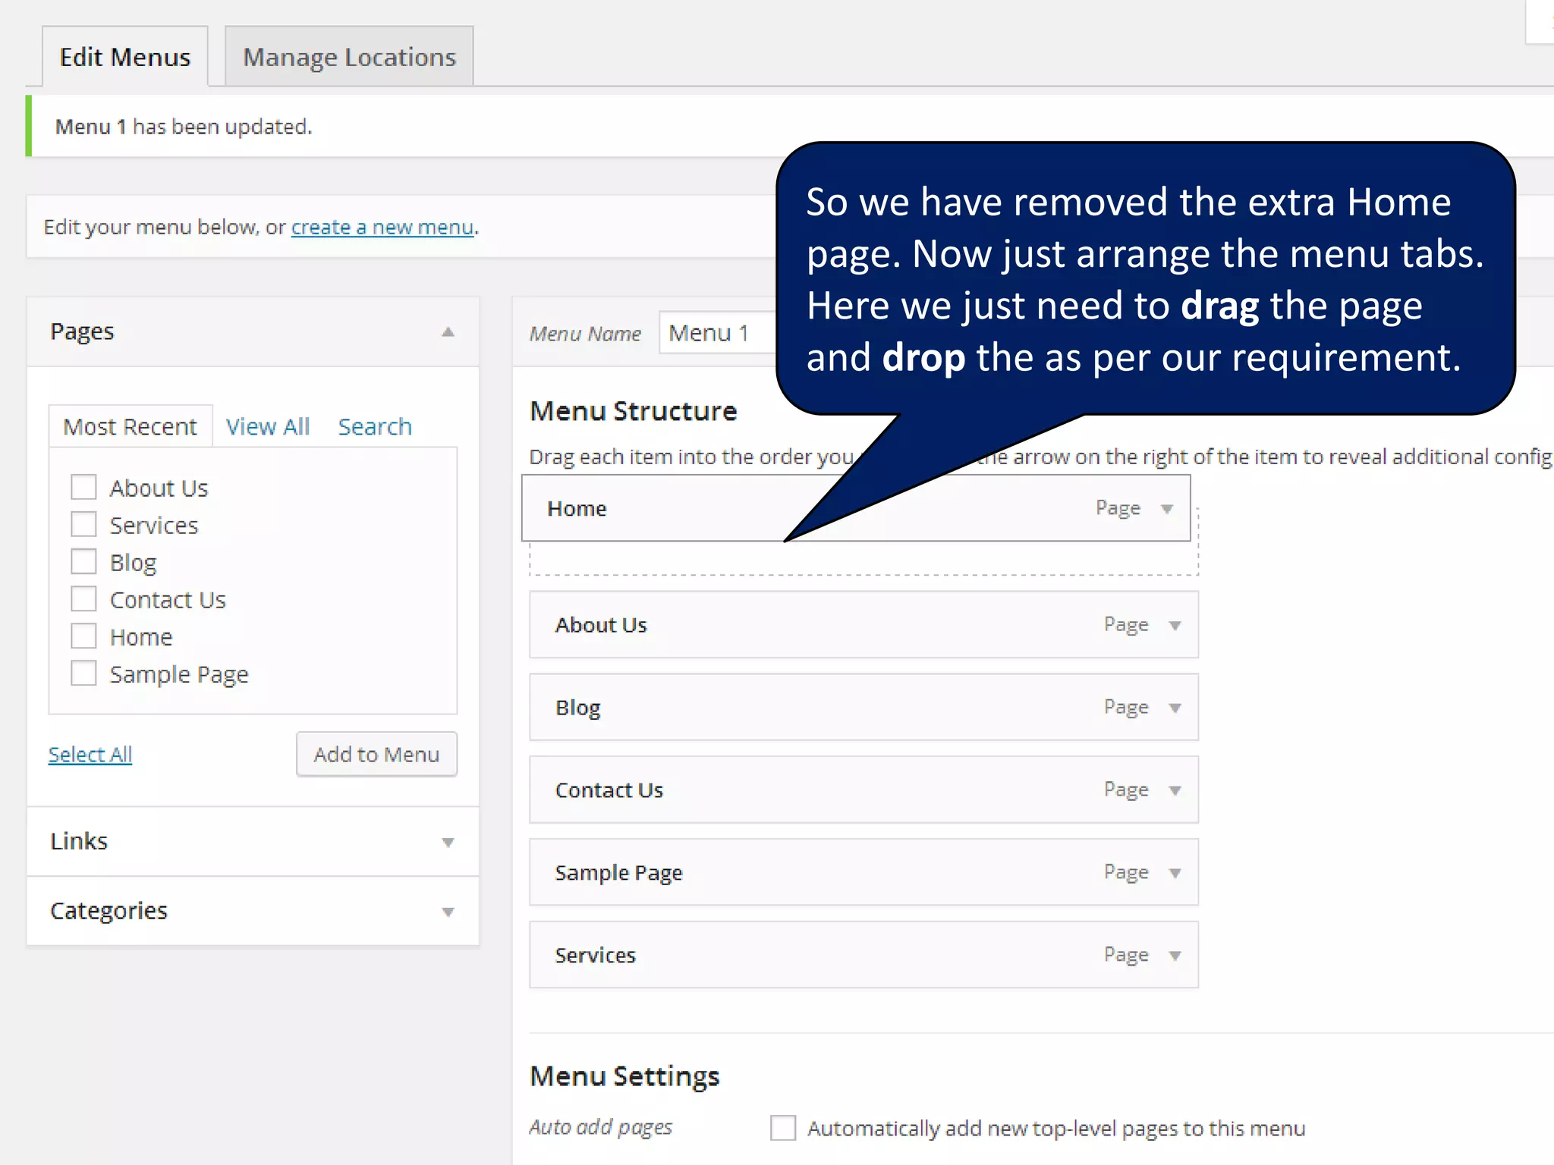Enable automatically add new top-level pages
Screen dimensions: 1554x1165
(782, 1128)
